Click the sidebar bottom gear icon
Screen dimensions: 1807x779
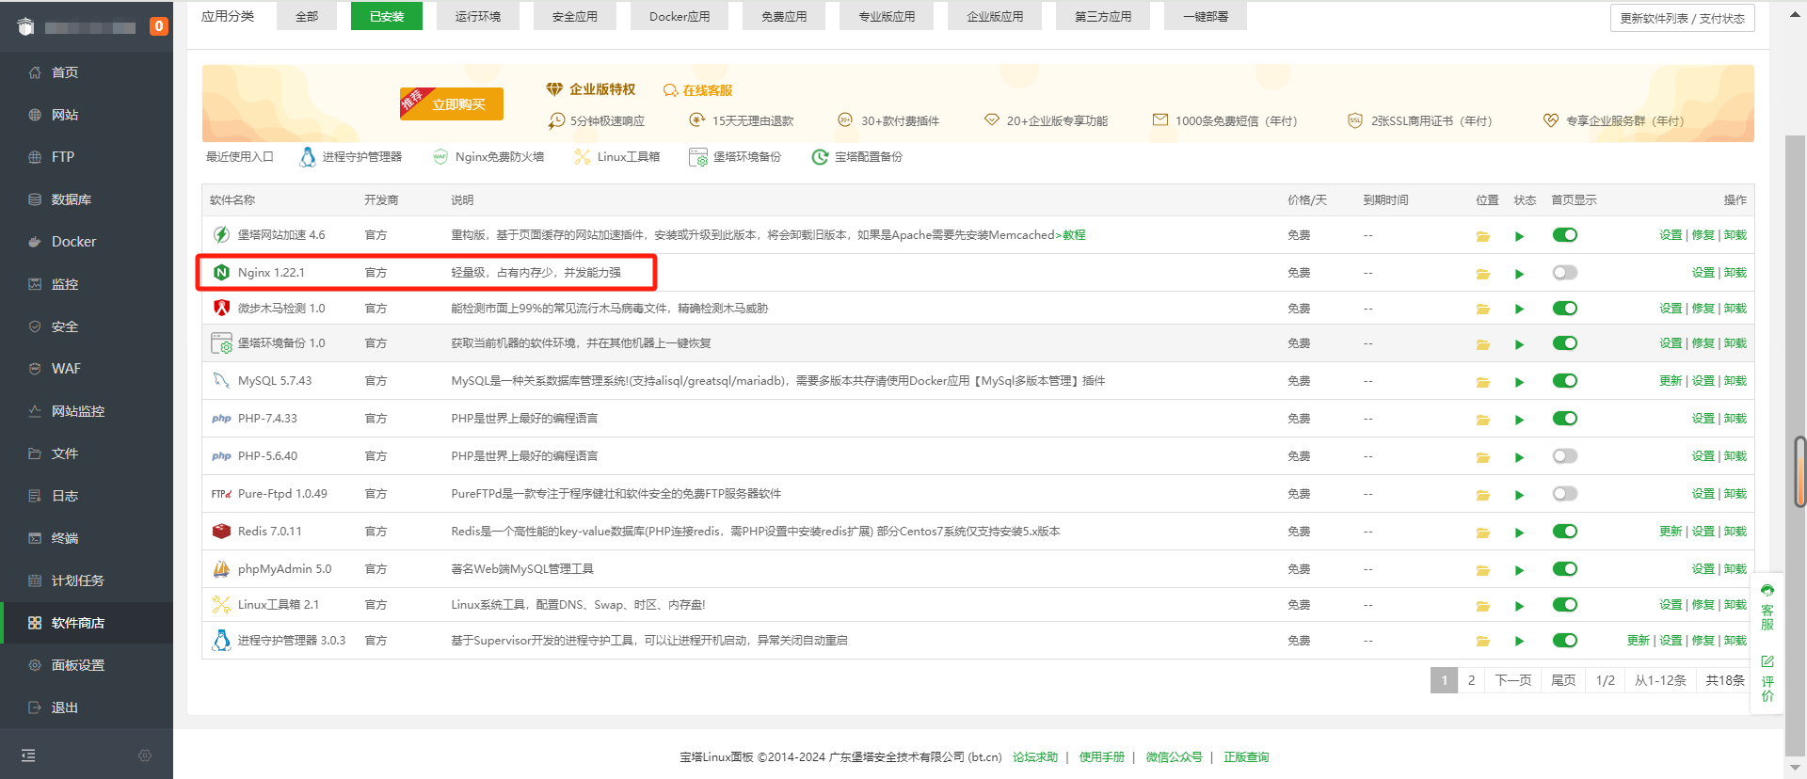coord(144,755)
